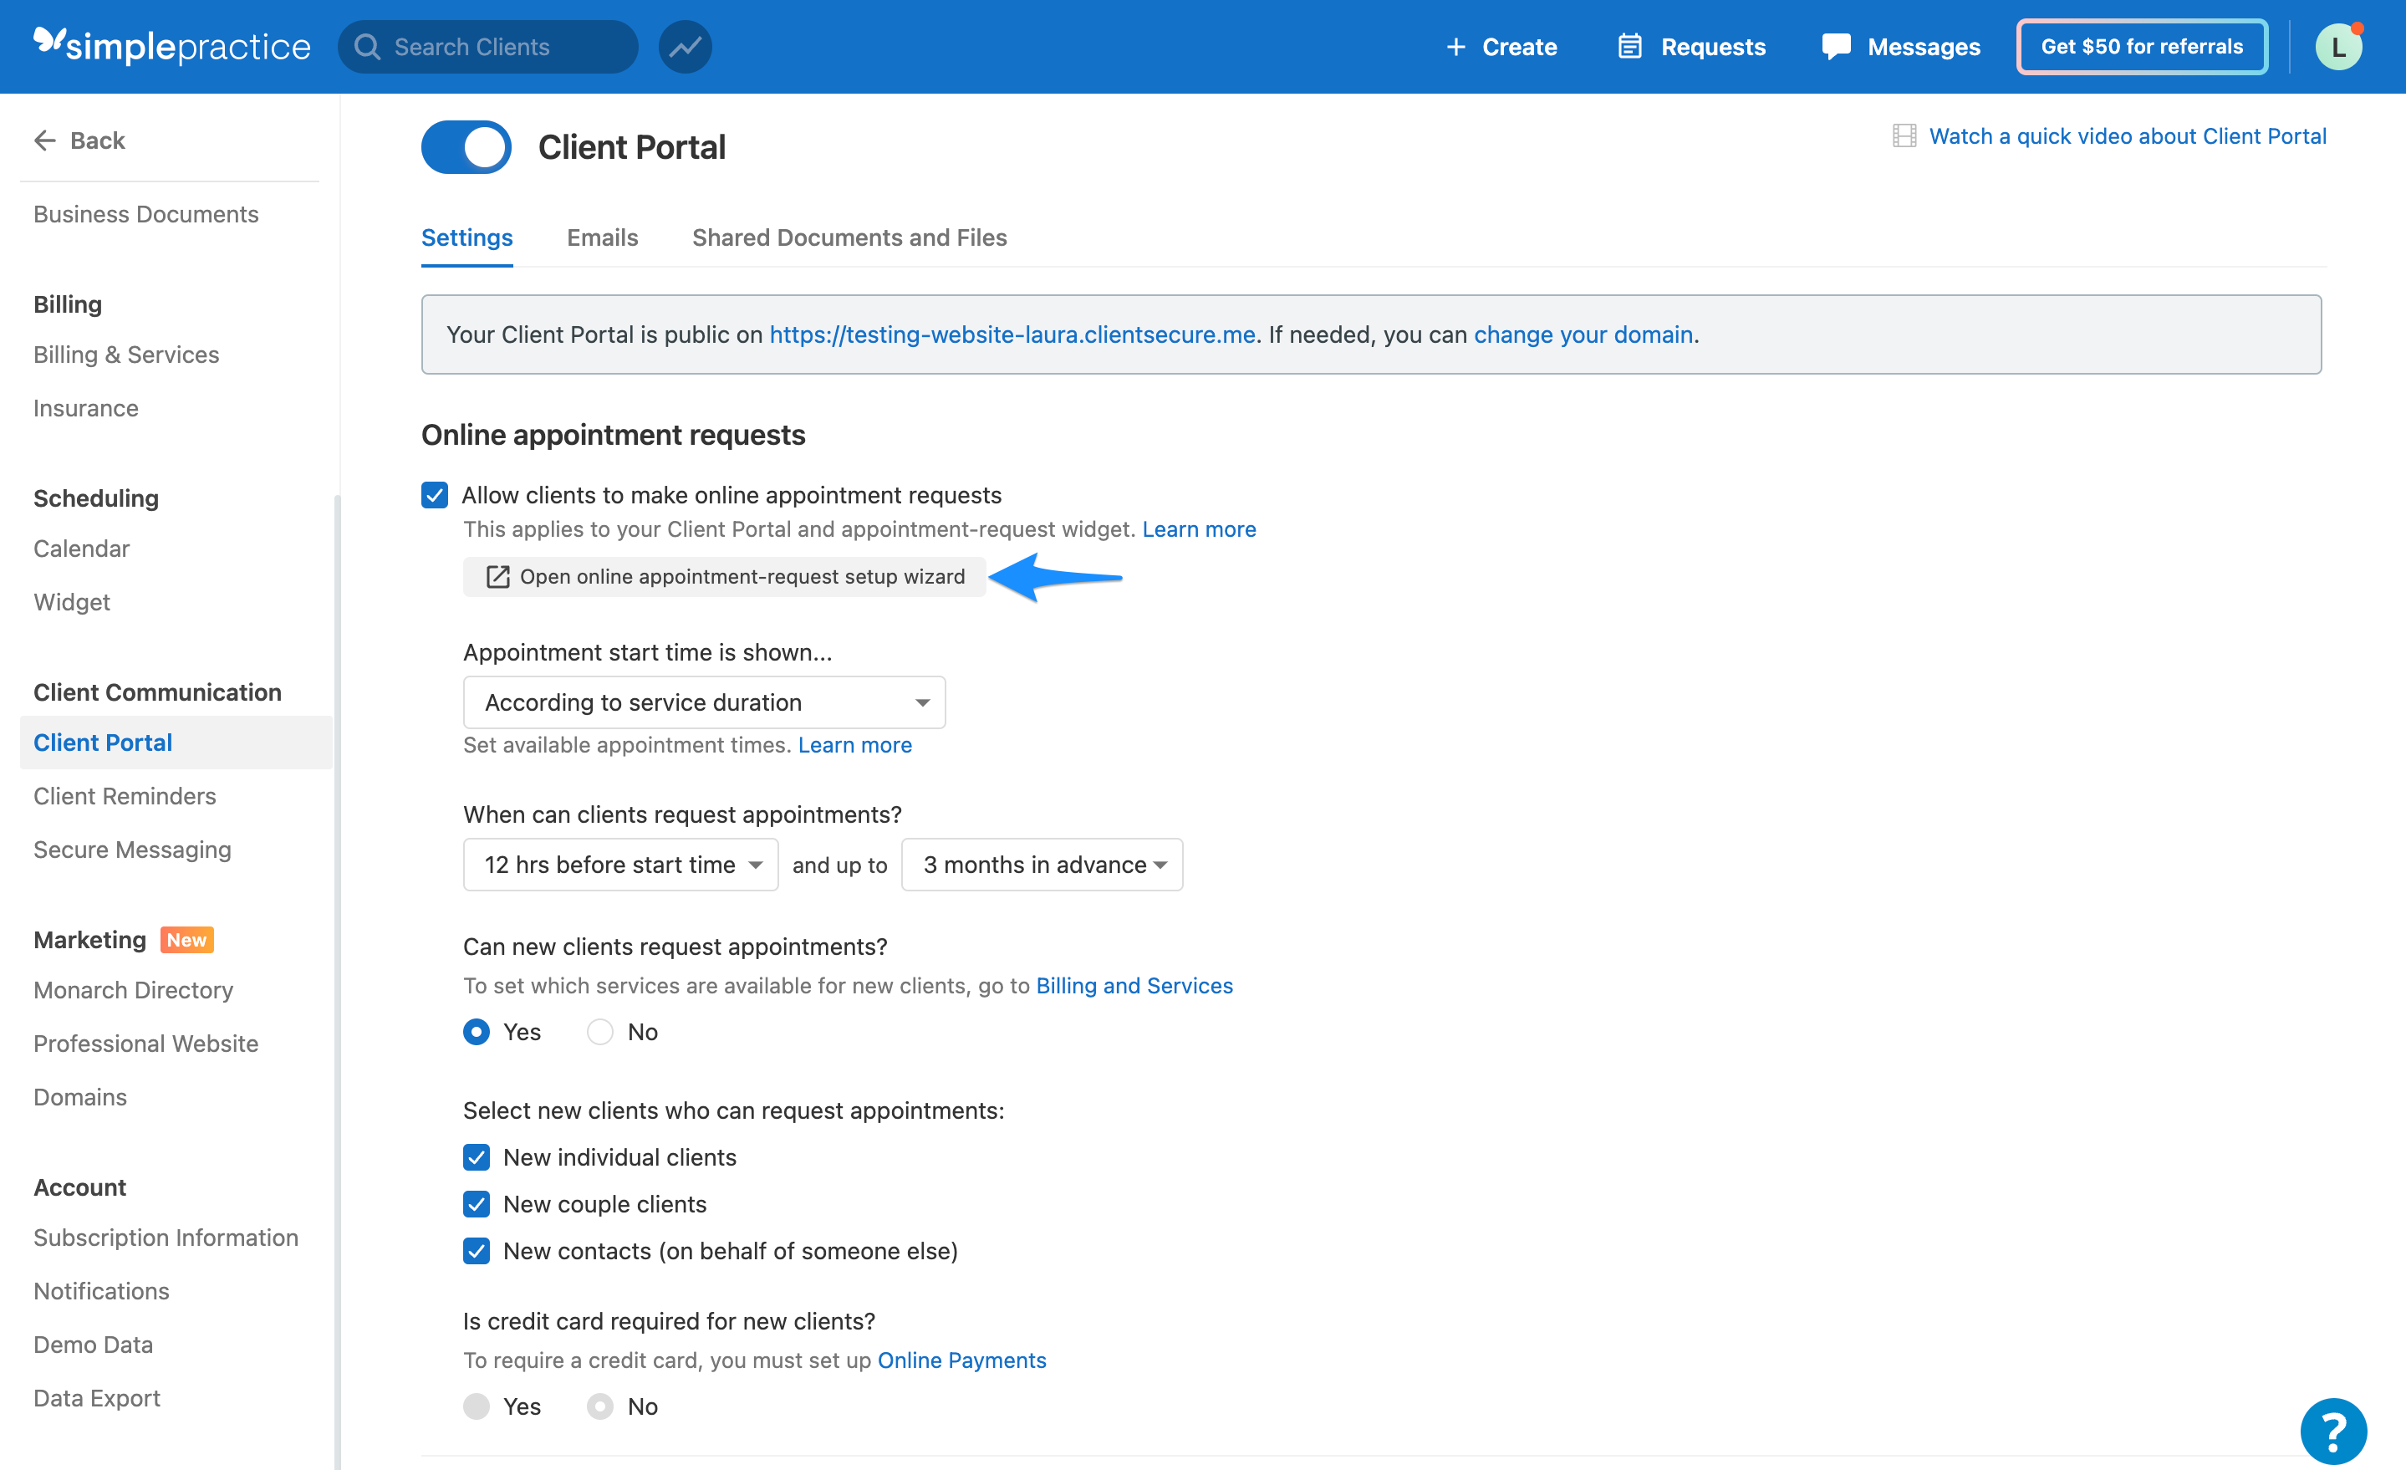Select Yes for new clients request appointments
The image size is (2406, 1470).
coord(477,1032)
